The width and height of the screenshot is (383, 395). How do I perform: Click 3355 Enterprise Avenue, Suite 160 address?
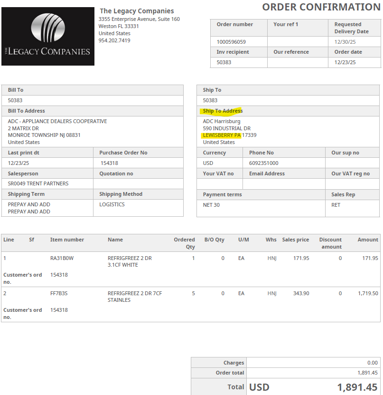coord(139,19)
